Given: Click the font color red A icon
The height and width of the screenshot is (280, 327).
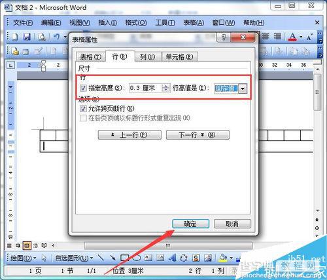Looking at the screenshot, I should pos(292,37).
